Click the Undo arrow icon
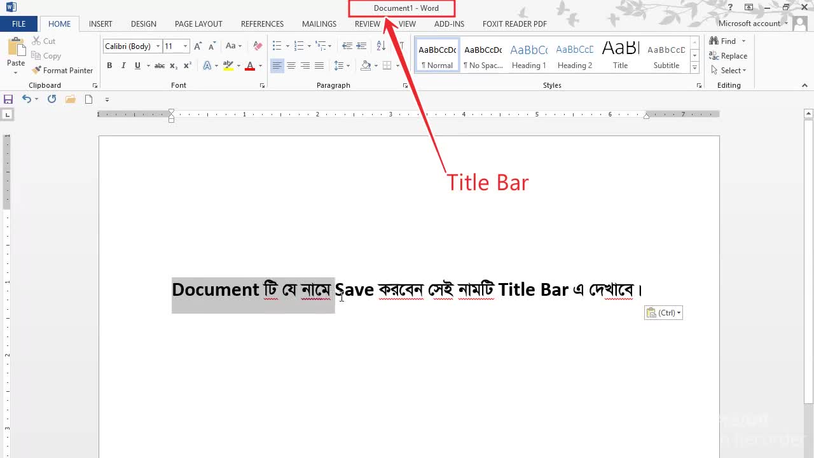814x458 pixels. [x=26, y=99]
